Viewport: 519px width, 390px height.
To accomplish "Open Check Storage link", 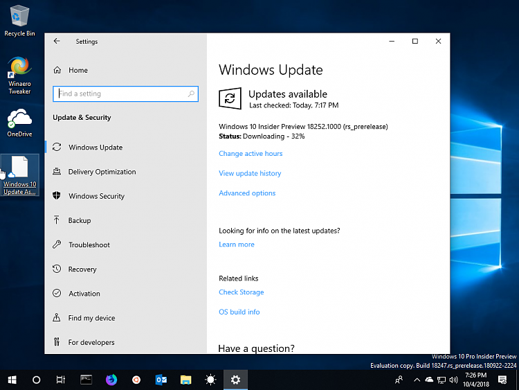I will (x=242, y=292).
